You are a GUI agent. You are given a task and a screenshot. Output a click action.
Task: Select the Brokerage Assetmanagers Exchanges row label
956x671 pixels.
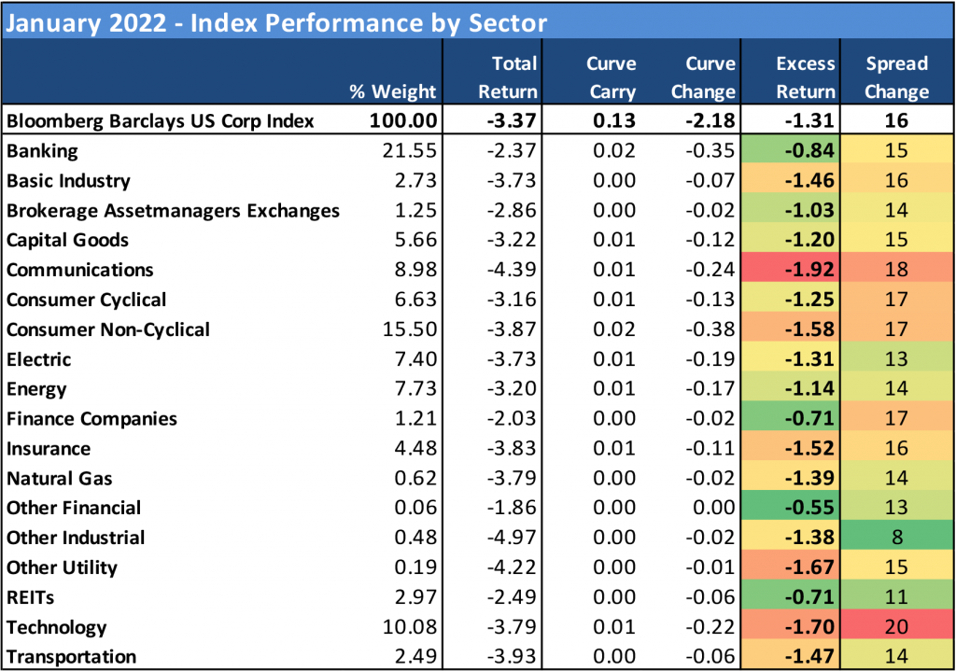click(x=173, y=211)
